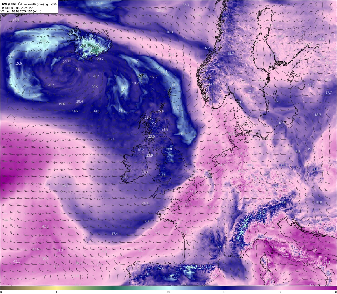Click the legend tick label '50'
Screen dimensions: 337x294
coord(335,292)
